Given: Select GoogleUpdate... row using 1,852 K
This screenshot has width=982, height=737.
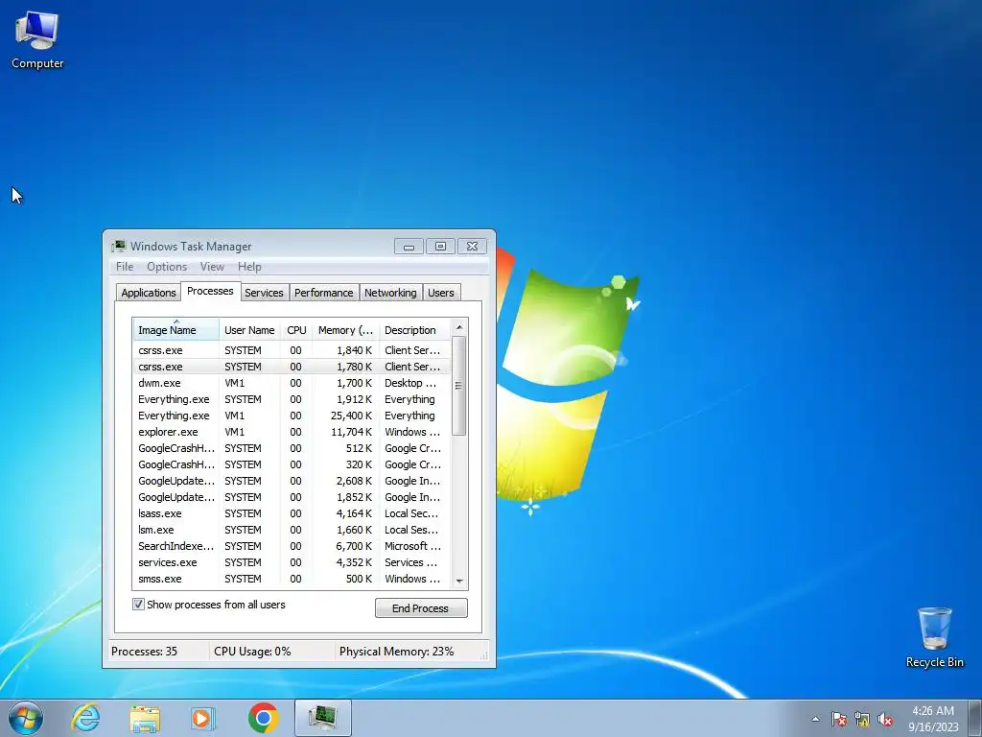Looking at the screenshot, I should coord(292,497).
